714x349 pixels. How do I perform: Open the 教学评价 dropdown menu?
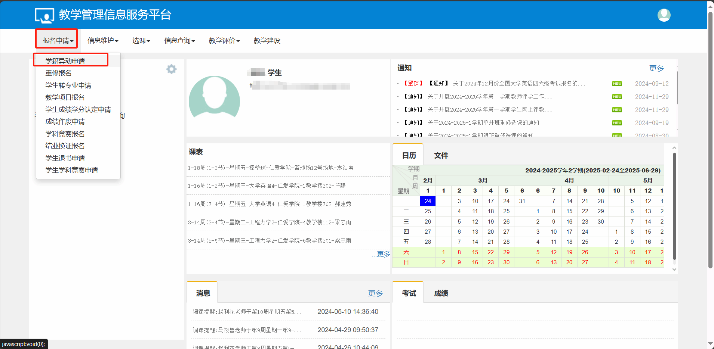click(x=224, y=40)
